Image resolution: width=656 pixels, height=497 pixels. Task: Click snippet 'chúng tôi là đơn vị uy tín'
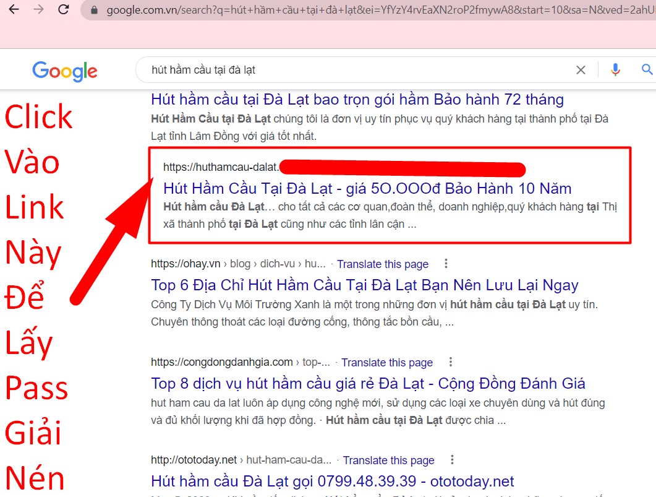point(380,127)
